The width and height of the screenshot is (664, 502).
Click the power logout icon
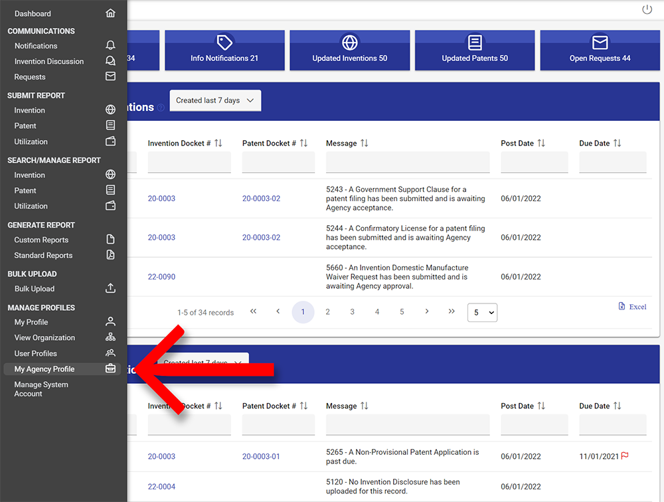[x=647, y=9]
